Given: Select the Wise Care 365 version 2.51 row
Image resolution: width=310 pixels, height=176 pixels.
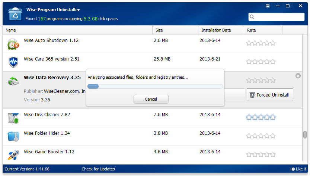Looking at the screenshot, I should pos(153,62).
